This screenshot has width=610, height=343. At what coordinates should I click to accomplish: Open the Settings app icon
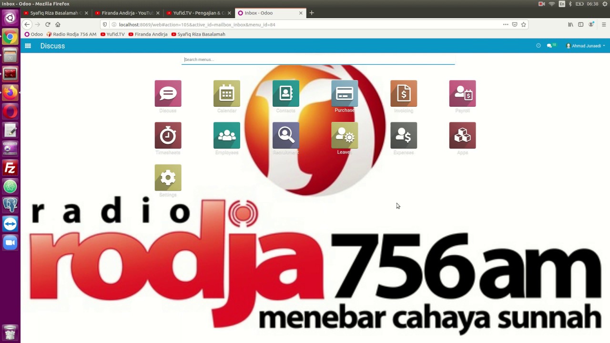click(168, 177)
